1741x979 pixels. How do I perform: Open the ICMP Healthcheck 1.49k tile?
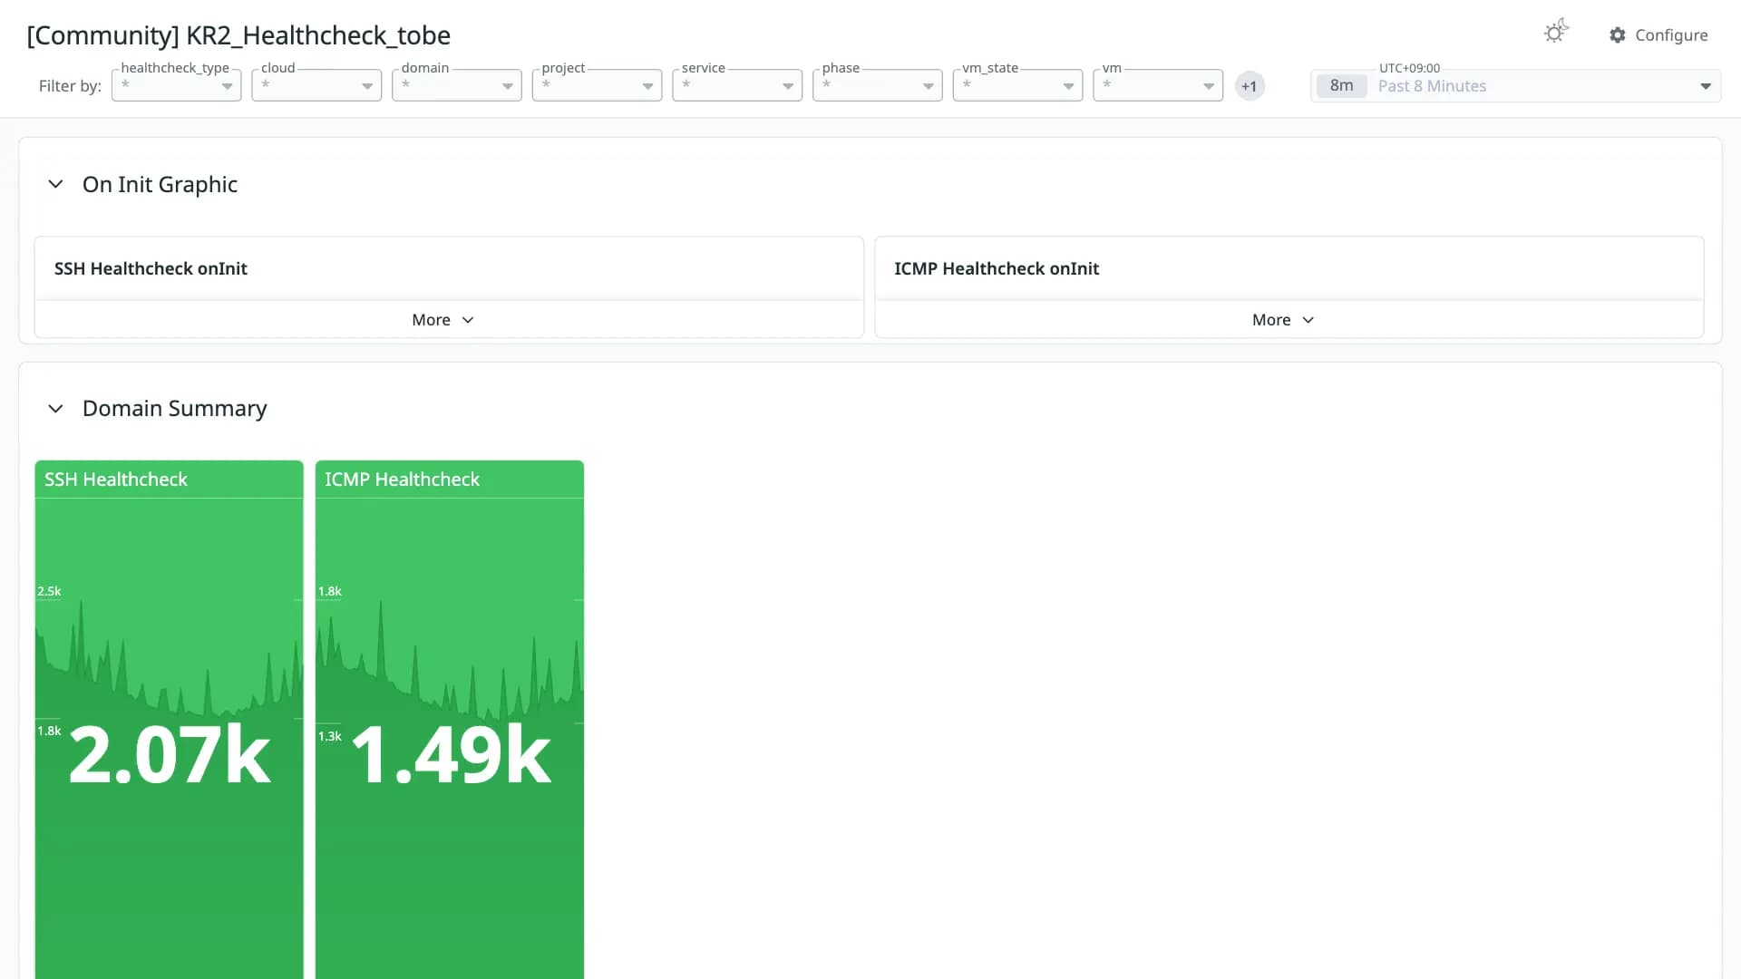click(450, 720)
